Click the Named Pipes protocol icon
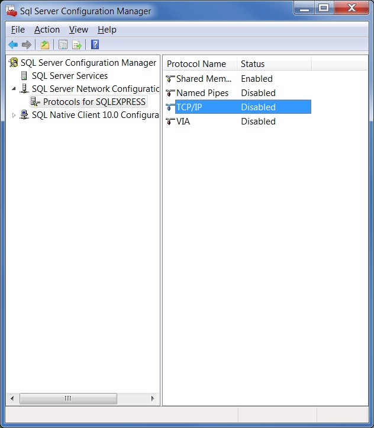Image resolution: width=374 pixels, height=428 pixels. pos(170,93)
